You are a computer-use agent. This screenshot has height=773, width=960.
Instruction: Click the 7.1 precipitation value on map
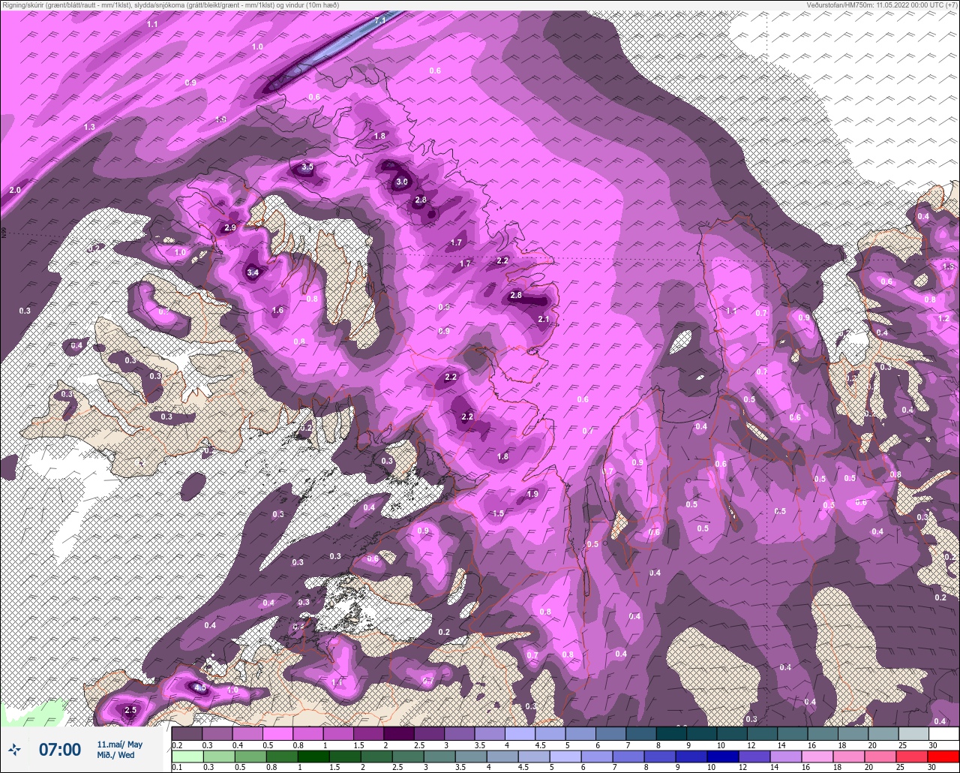point(380,20)
